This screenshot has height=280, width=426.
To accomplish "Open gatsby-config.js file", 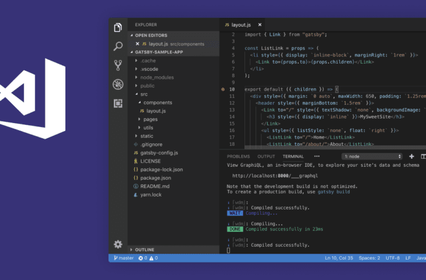I will tap(173, 153).
